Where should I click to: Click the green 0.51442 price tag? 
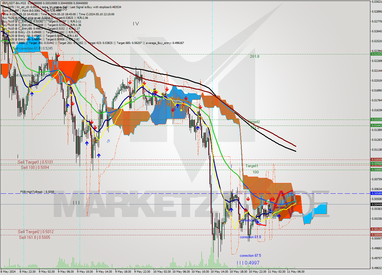[x=376, y=125]
